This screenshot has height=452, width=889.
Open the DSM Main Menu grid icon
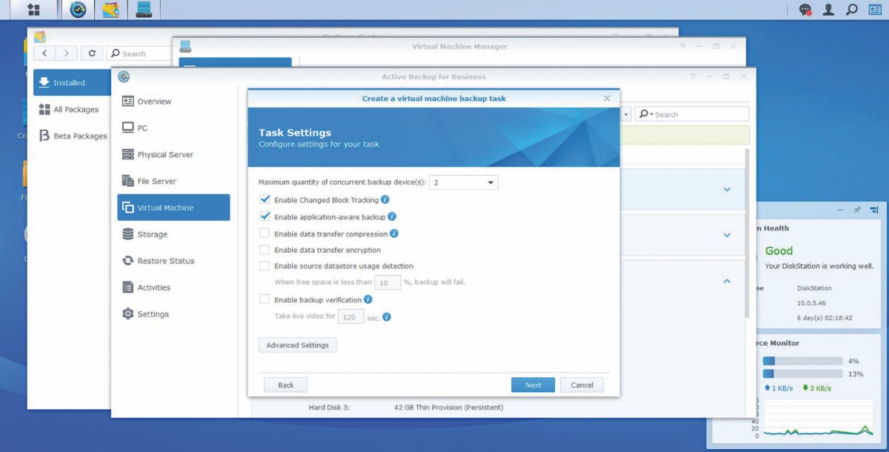click(33, 10)
